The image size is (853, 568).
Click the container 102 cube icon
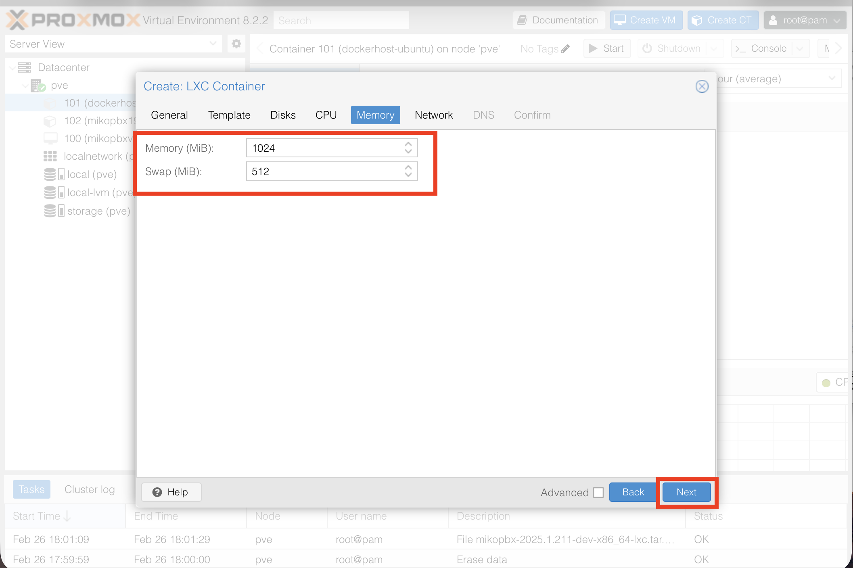point(50,121)
